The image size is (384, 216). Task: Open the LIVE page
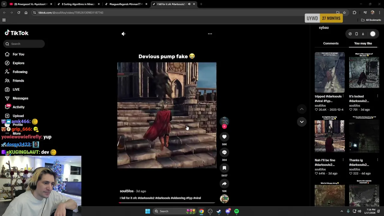pos(12,89)
